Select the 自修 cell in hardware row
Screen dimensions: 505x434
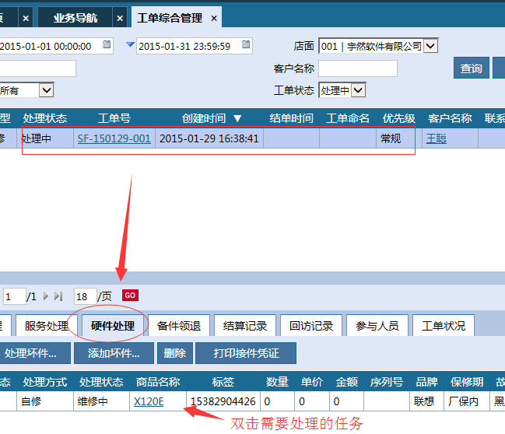point(45,401)
